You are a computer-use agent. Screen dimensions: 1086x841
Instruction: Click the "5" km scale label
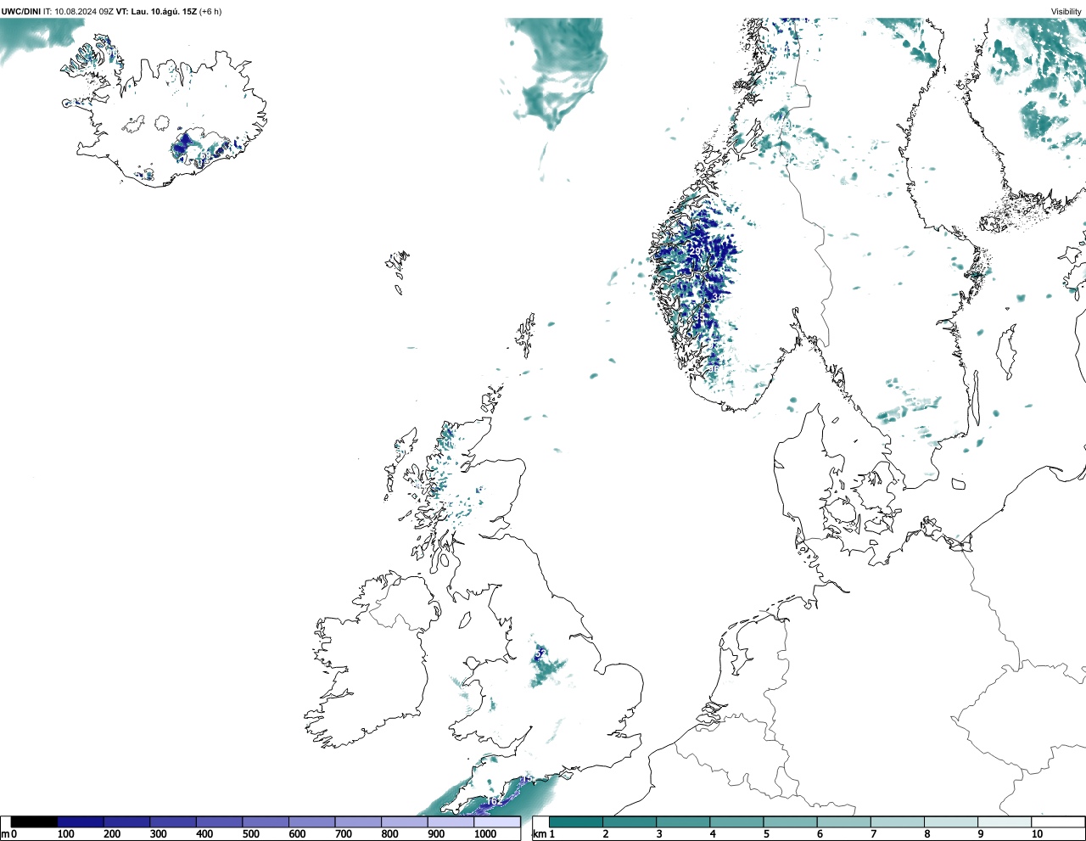coord(766,835)
